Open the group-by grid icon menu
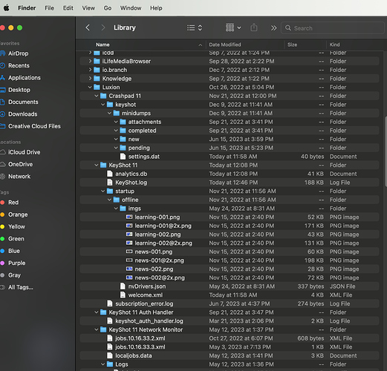The height and width of the screenshot is (371, 387). click(x=233, y=27)
